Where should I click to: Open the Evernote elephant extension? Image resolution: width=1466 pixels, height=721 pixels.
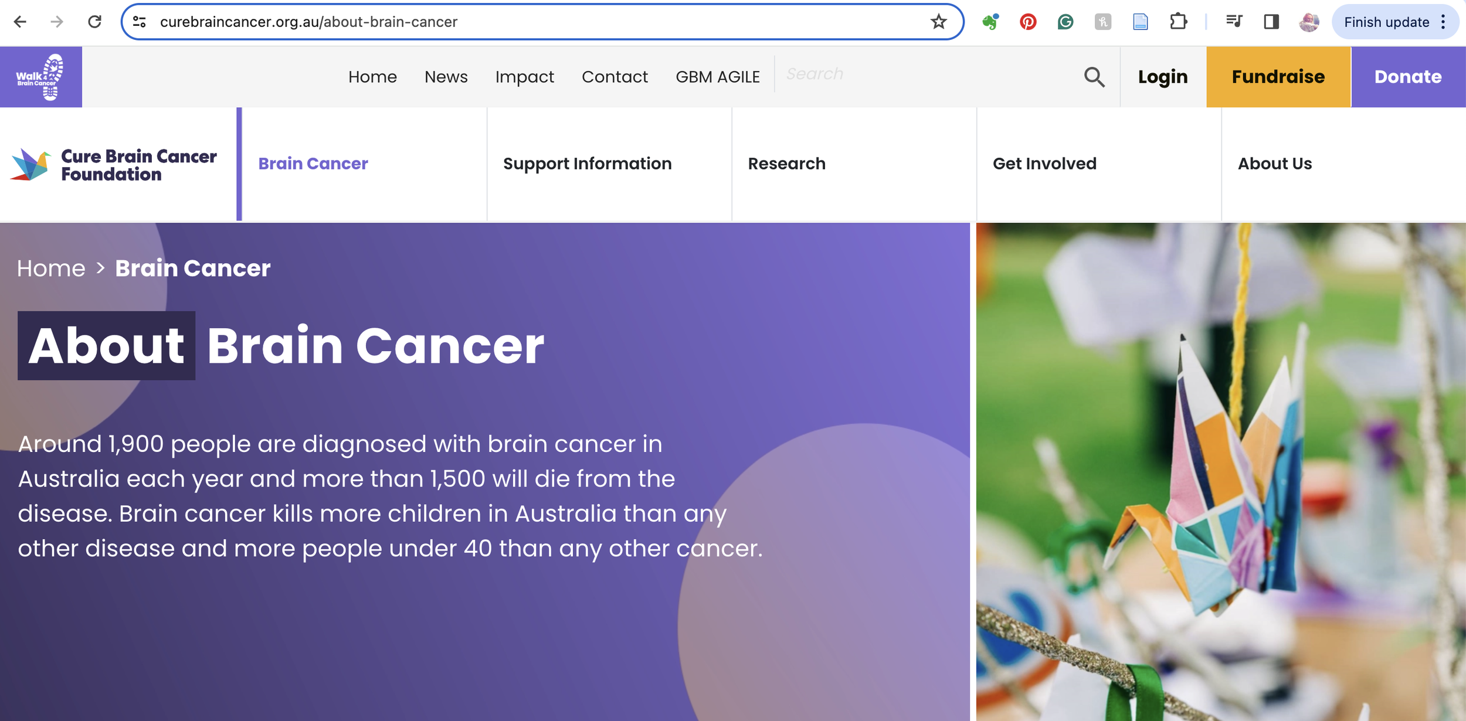click(990, 22)
